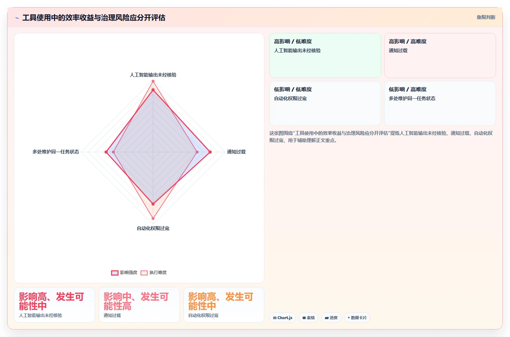Select the 数据卡片 tag chip

pos(357,318)
